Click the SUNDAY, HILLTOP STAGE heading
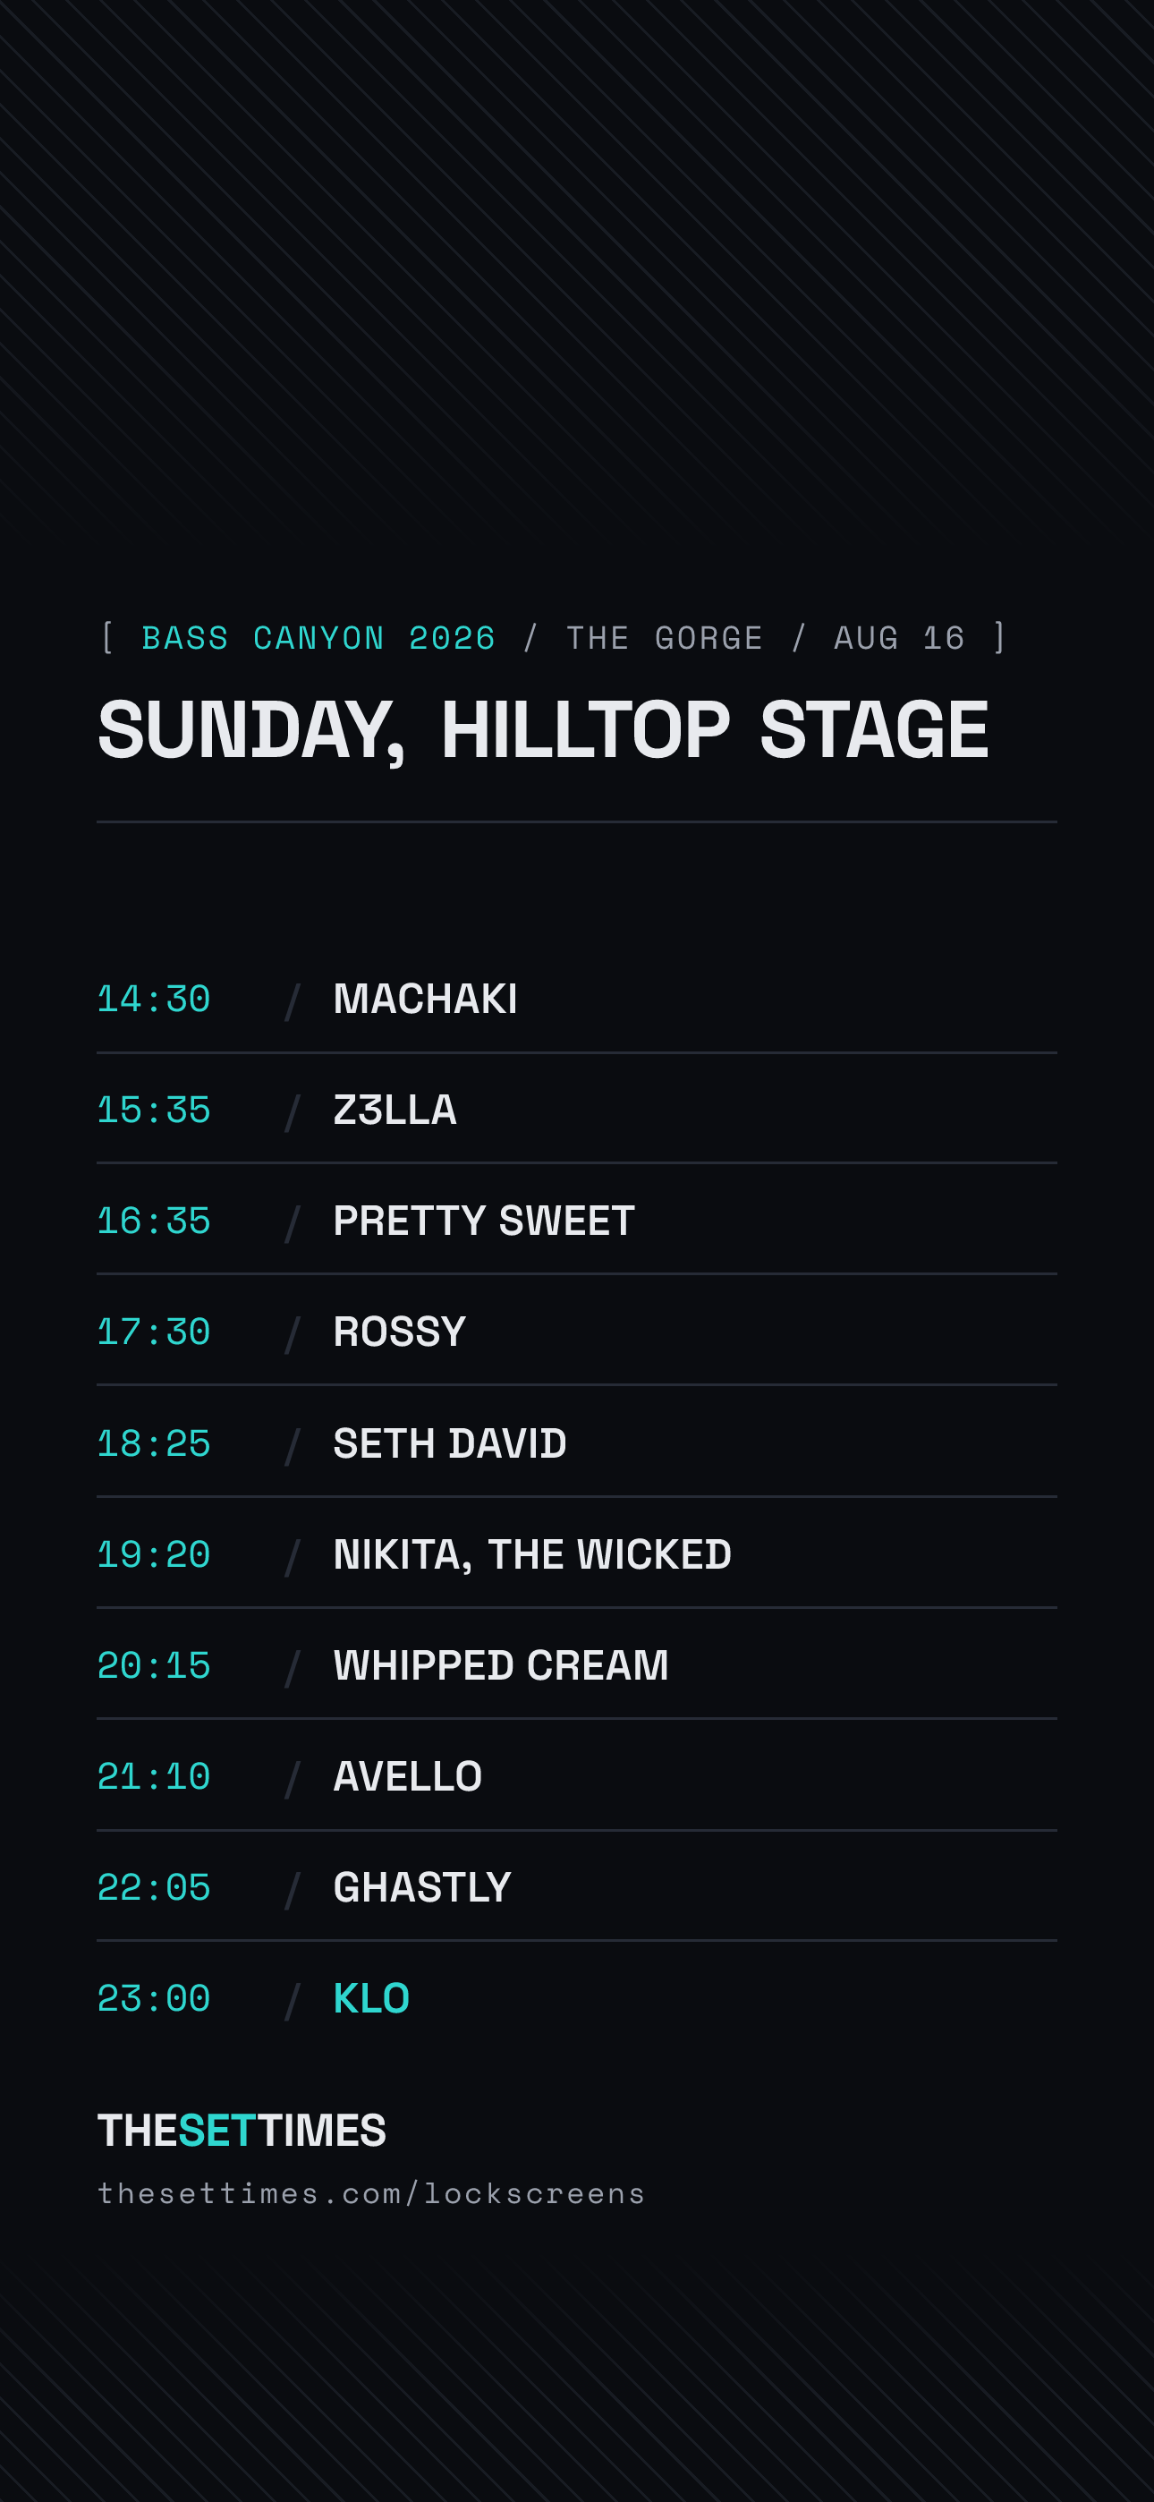Viewport: 1154px width, 2502px height. 543,730
